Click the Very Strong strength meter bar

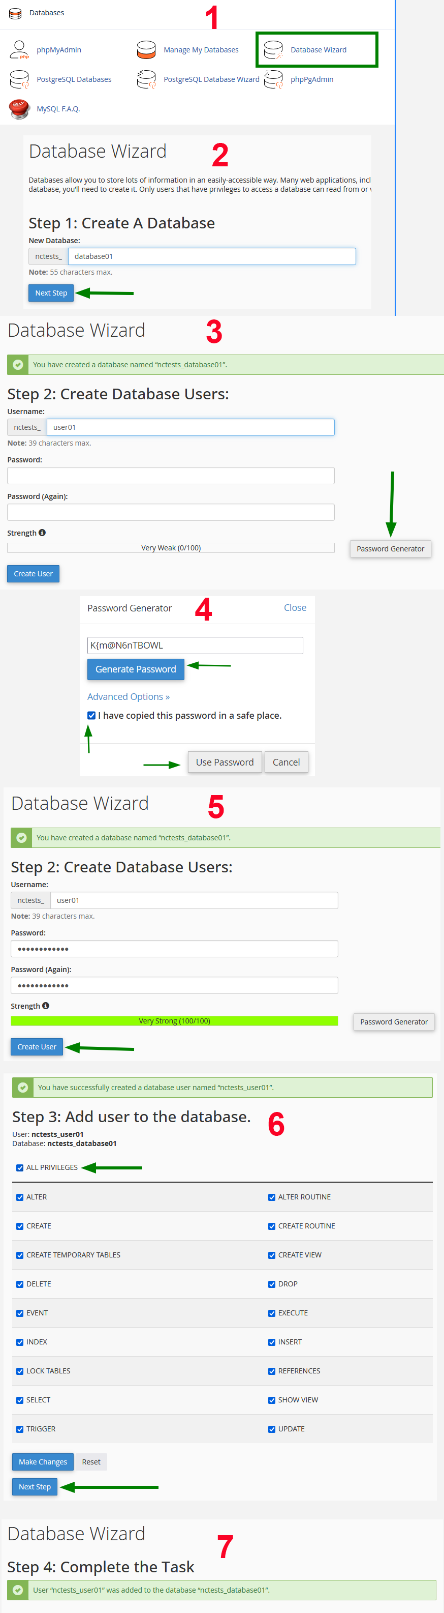(x=174, y=1020)
